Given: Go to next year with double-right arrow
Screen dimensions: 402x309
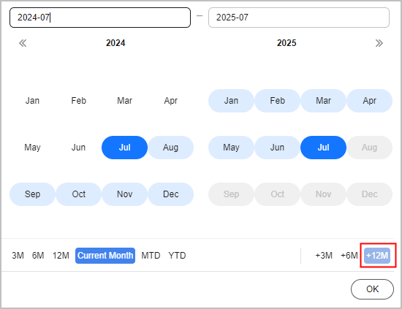Looking at the screenshot, I should 379,43.
